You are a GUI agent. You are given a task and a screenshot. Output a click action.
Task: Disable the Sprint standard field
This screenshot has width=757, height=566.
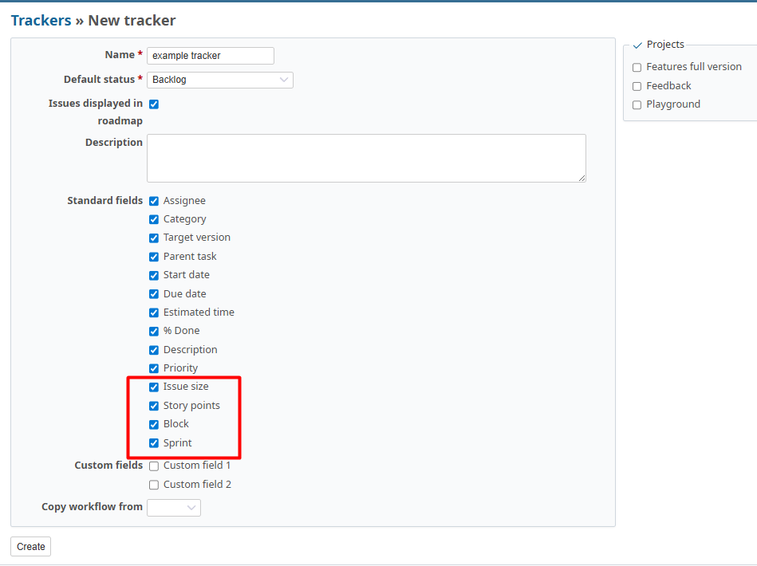pyautogui.click(x=154, y=443)
